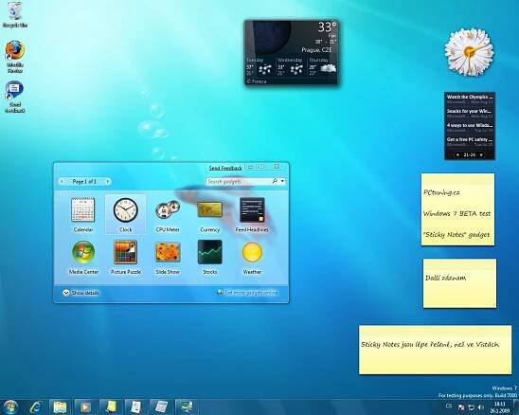Click the Další záznam sticky note

459,283
